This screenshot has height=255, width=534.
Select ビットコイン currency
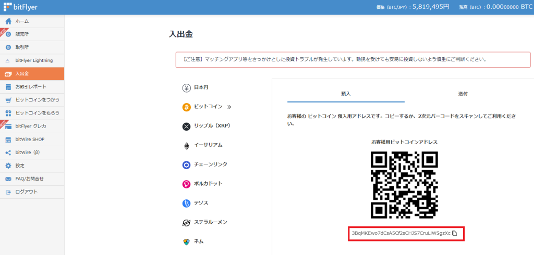click(208, 107)
